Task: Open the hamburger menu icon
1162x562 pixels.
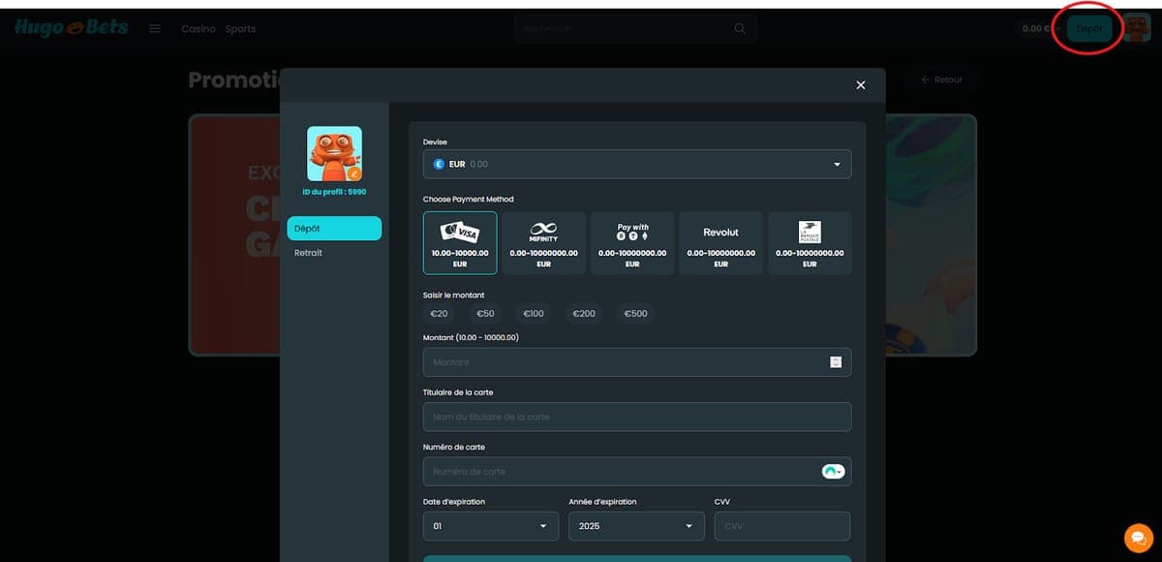Action: [155, 29]
